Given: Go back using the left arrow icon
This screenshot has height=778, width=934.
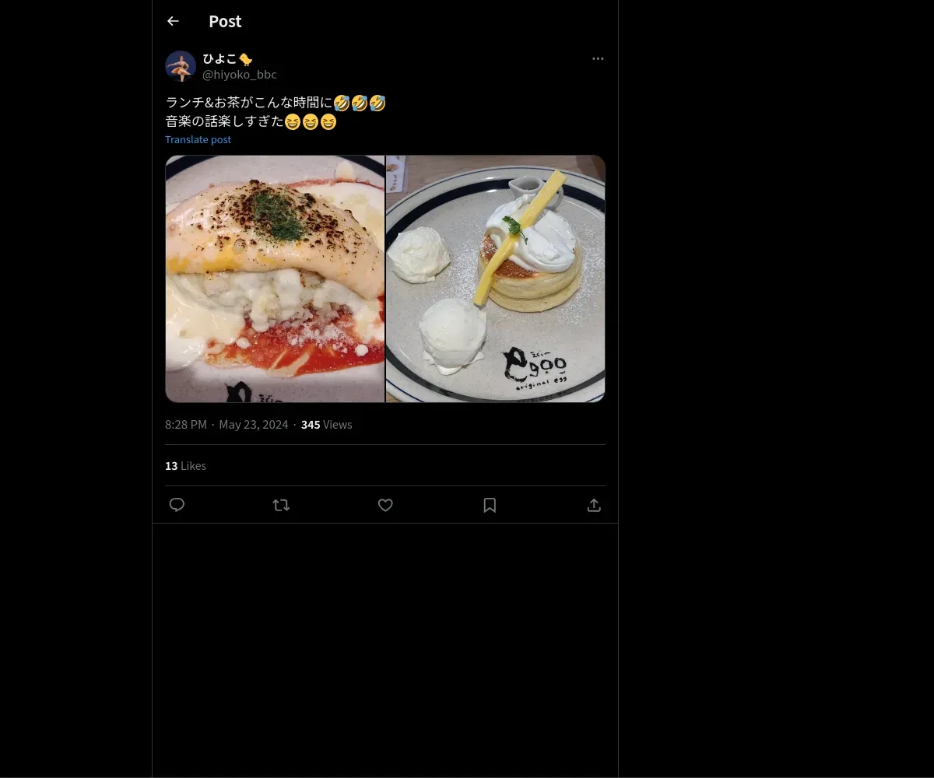Looking at the screenshot, I should 173,21.
